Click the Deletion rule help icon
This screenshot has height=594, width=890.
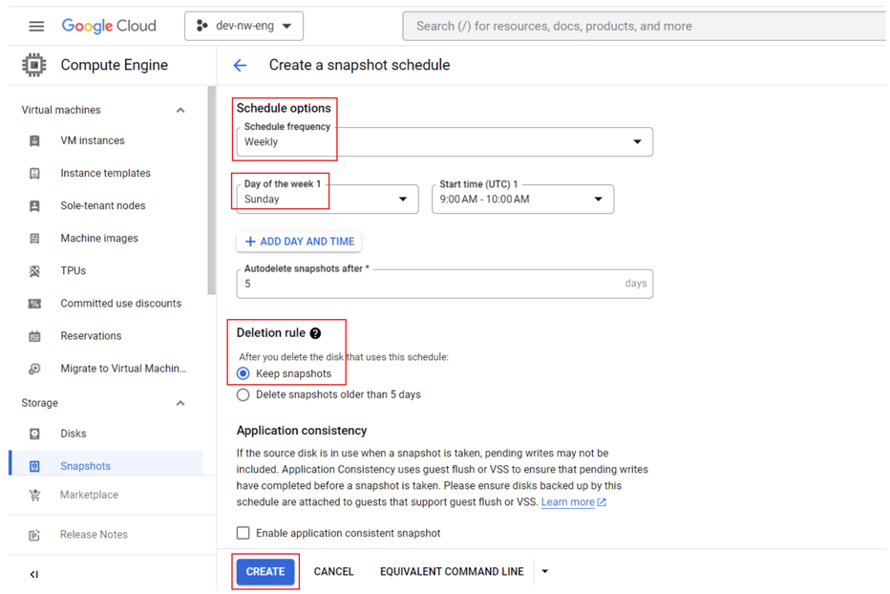click(x=315, y=333)
